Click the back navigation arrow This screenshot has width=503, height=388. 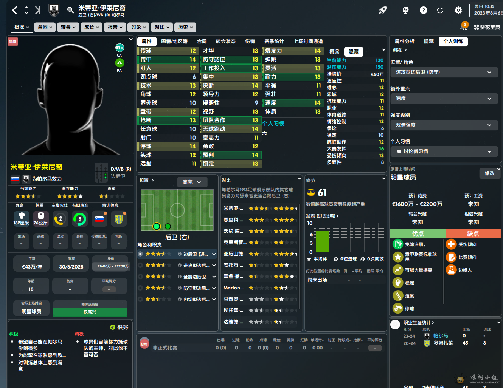pyautogui.click(x=14, y=10)
